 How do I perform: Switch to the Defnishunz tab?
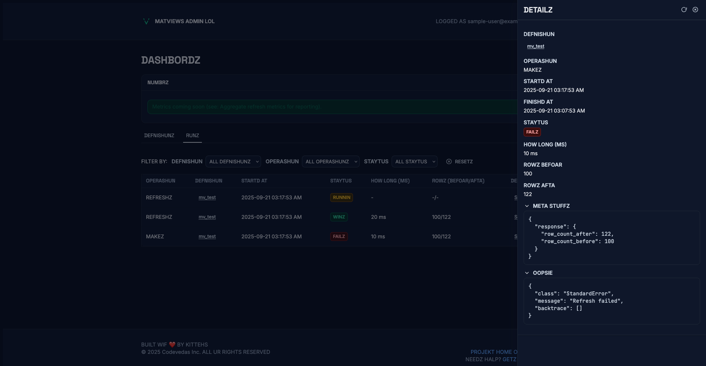[x=159, y=136]
